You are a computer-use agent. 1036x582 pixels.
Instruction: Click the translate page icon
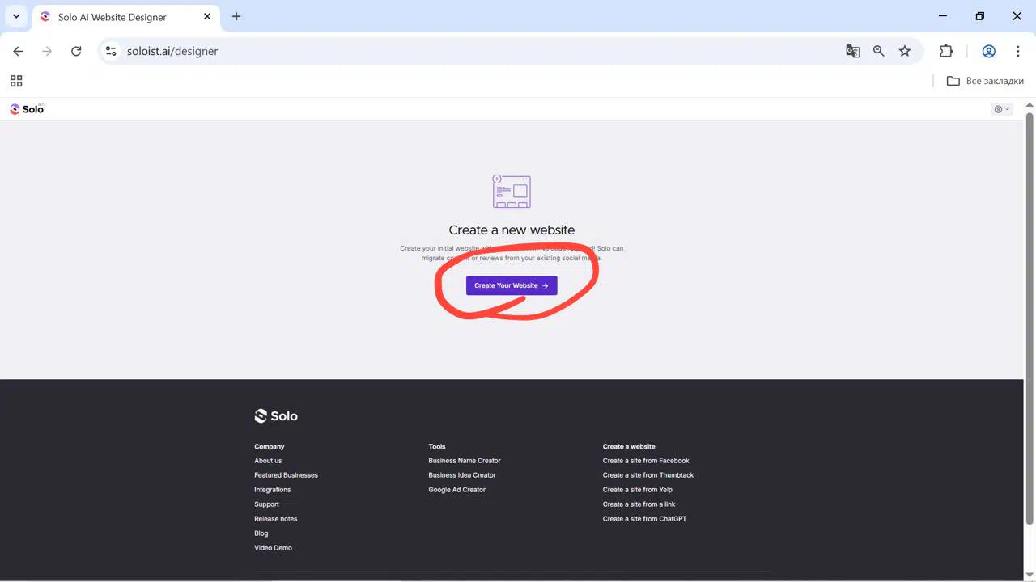click(852, 51)
